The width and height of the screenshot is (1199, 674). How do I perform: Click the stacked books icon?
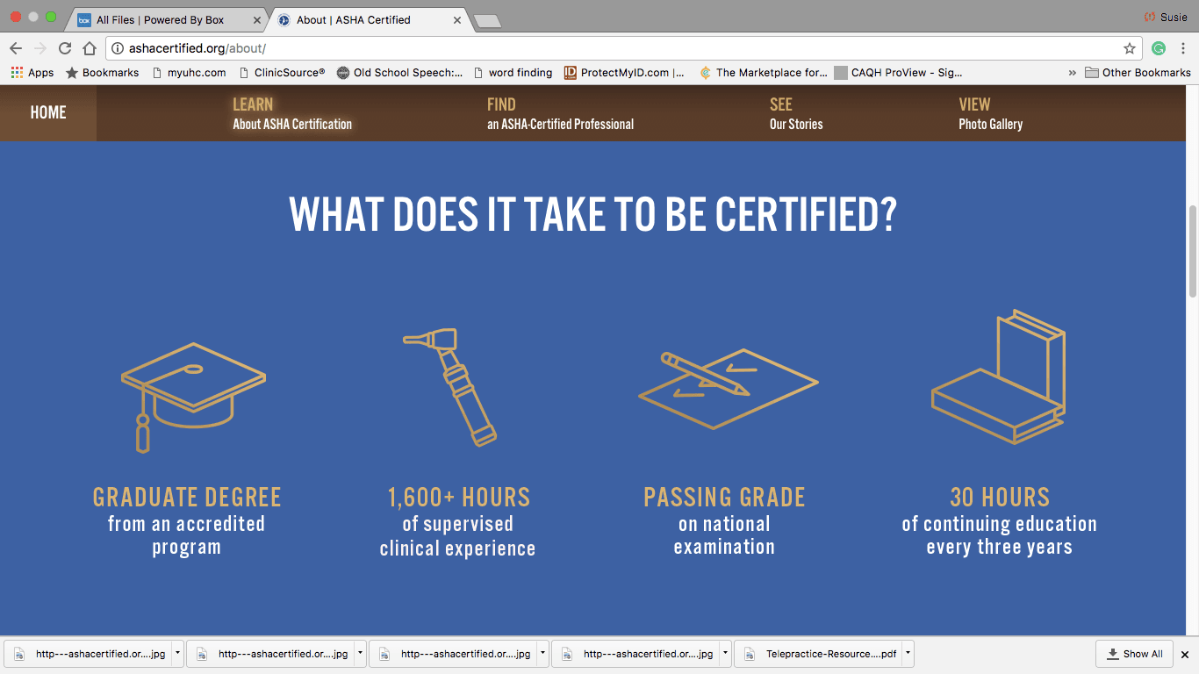[x=998, y=376]
